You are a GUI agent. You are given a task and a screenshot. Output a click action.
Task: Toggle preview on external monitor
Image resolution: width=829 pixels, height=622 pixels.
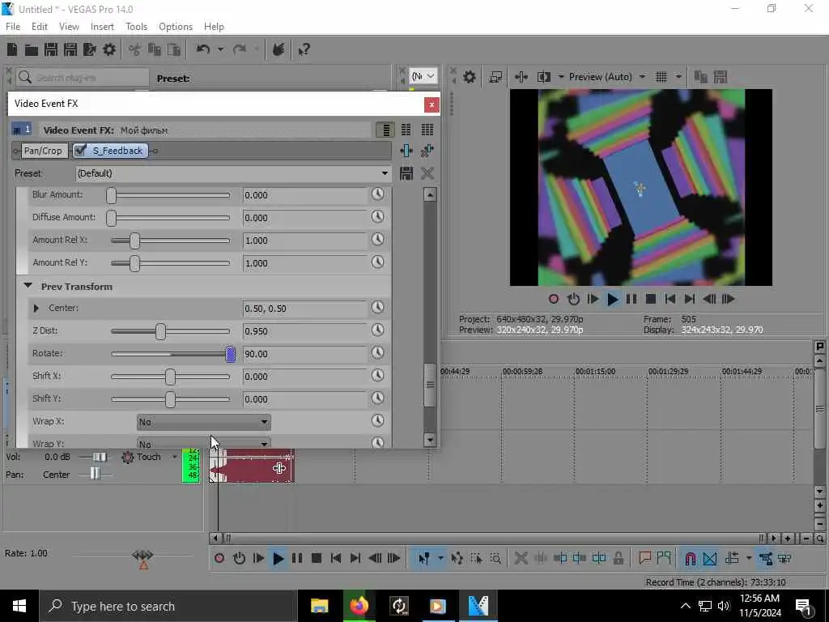(495, 77)
